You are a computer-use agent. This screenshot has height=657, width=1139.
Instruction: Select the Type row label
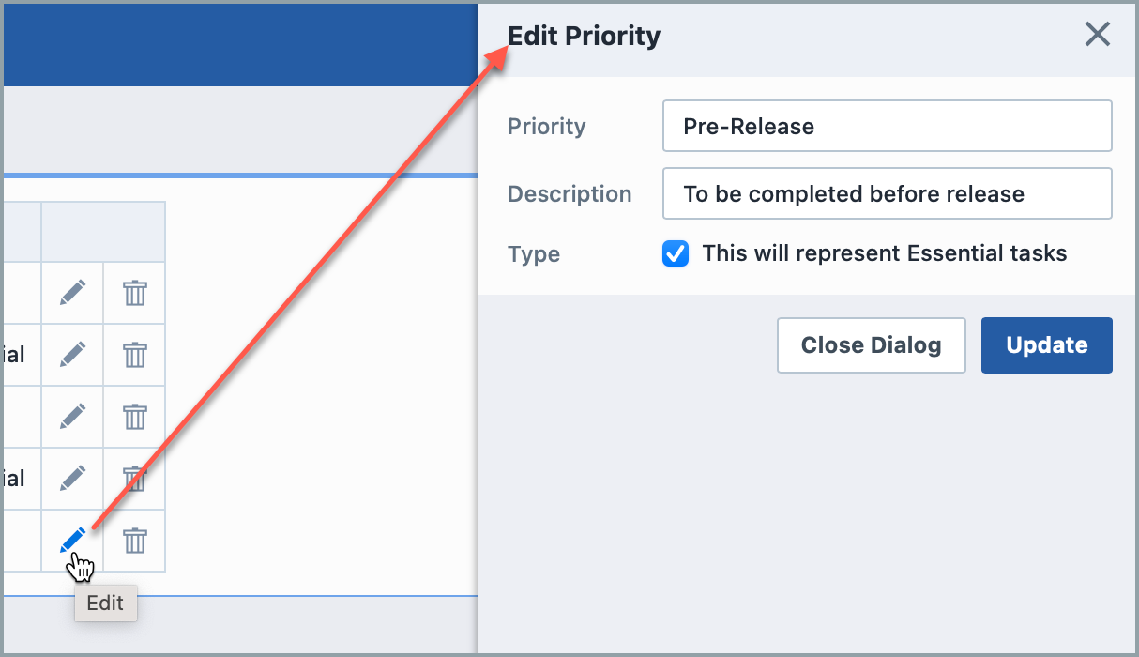tap(533, 253)
